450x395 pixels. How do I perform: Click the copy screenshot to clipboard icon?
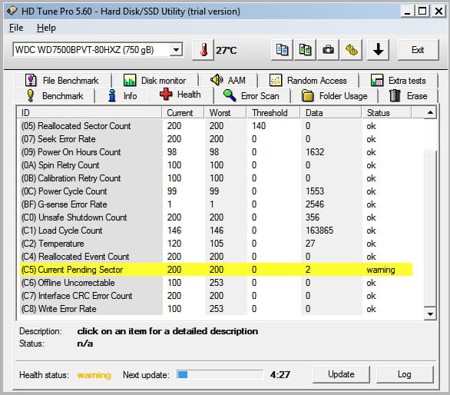305,50
